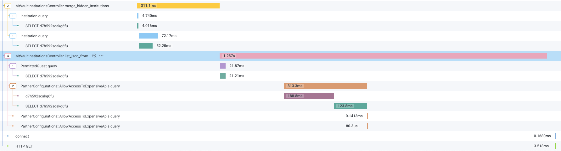
Task: Open the three-dots menu beside list_json_from
Action: click(101, 56)
